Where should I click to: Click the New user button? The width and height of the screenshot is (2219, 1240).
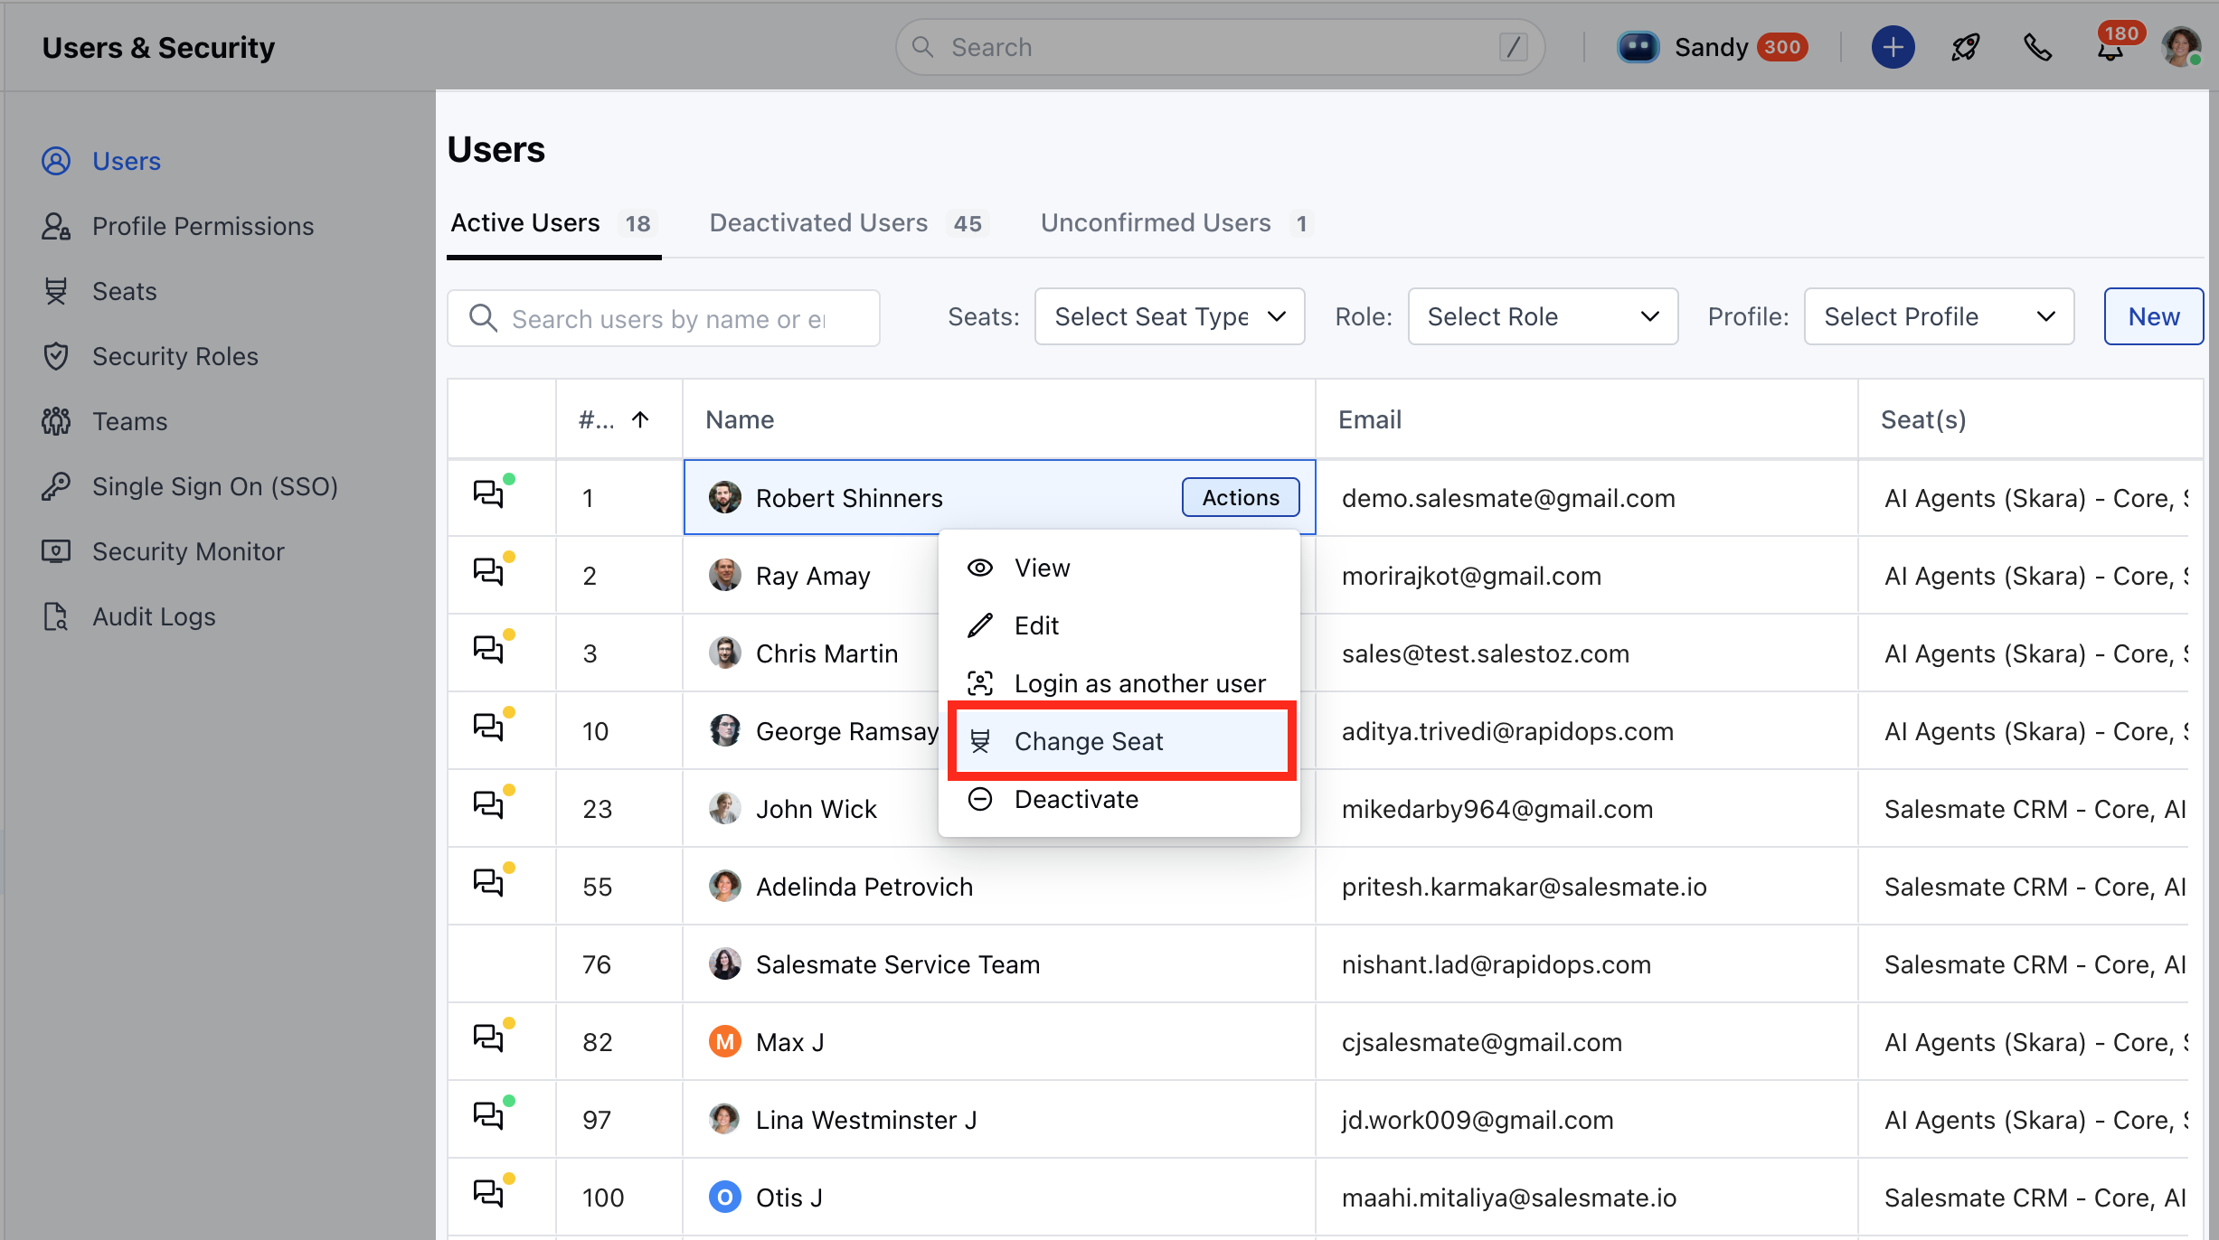(2153, 317)
